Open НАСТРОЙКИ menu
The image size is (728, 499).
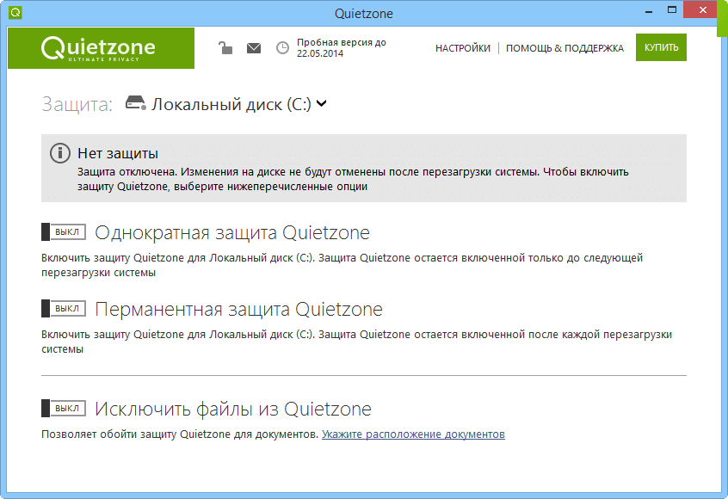click(462, 48)
